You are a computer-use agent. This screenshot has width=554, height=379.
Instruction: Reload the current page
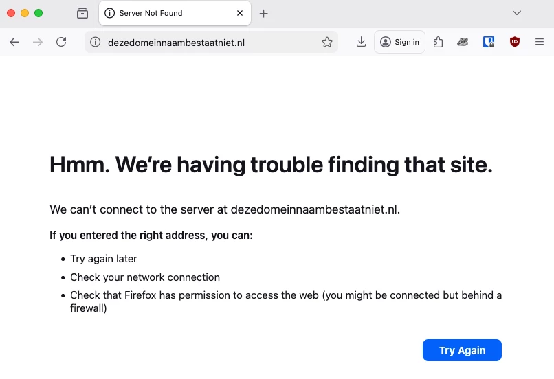61,42
